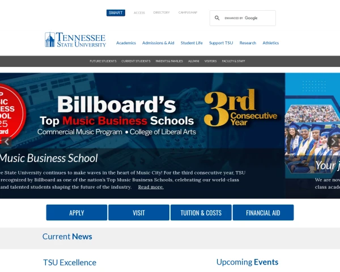Click the Upcoming Events heading

tap(247, 262)
